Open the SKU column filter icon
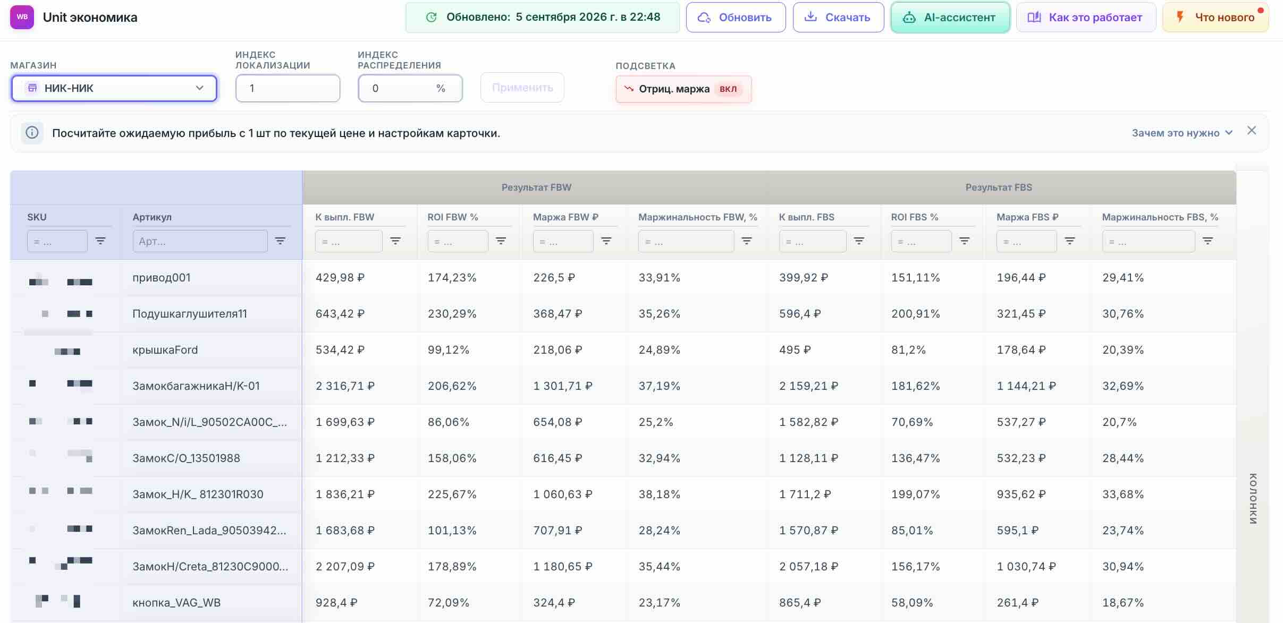 (100, 241)
